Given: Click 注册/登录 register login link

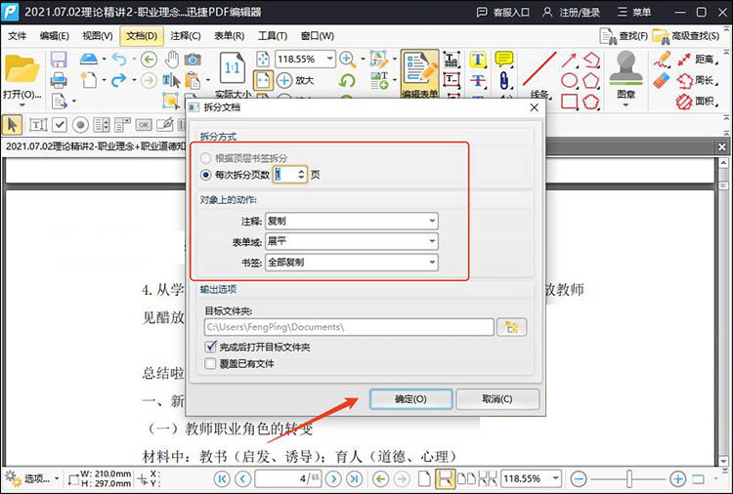Looking at the screenshot, I should [571, 12].
